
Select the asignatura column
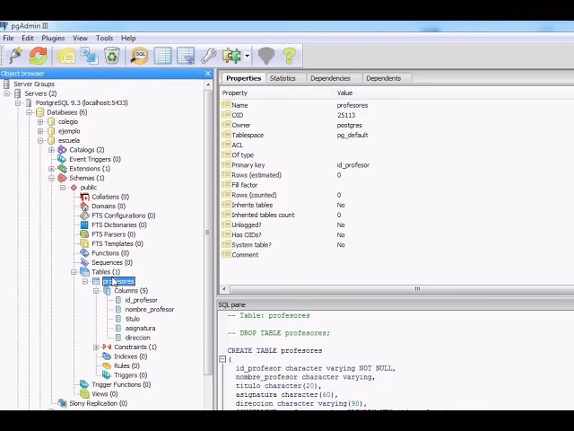(x=140, y=329)
